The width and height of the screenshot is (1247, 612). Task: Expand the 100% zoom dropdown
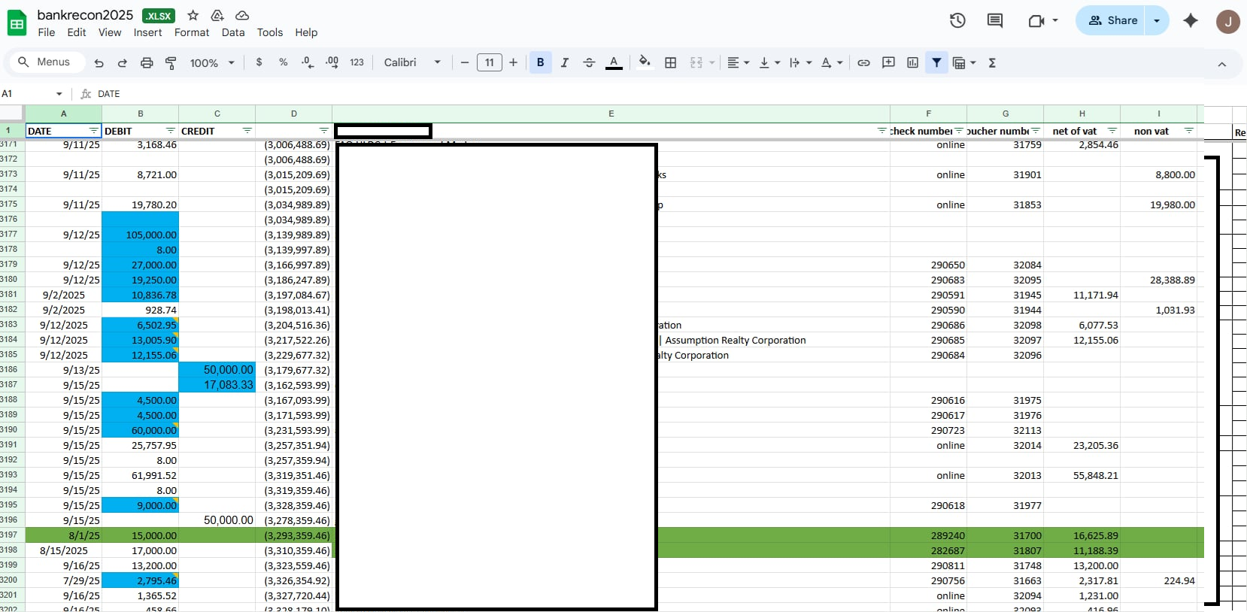212,63
